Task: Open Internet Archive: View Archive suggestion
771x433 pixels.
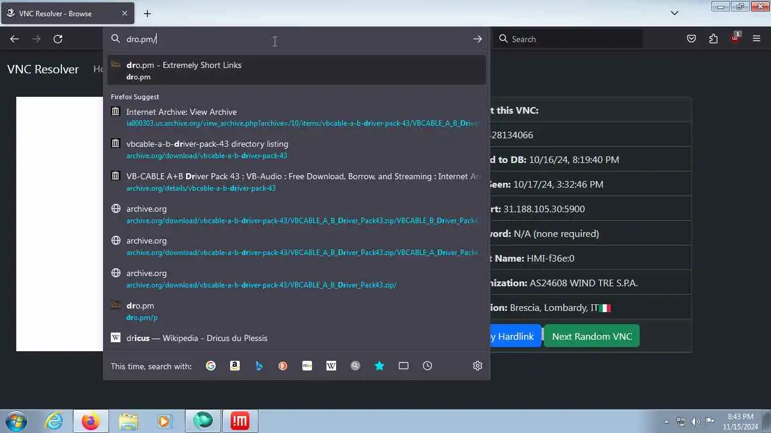Action: (x=296, y=117)
